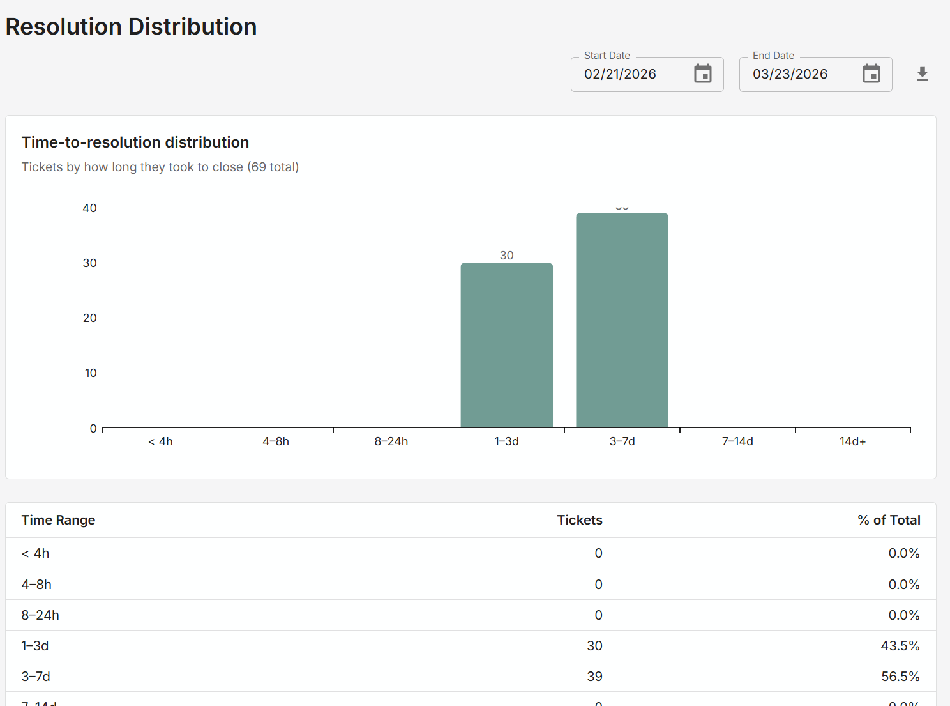The image size is (950, 706).
Task: Select the 1–3d bar in the chart
Action: (506, 345)
